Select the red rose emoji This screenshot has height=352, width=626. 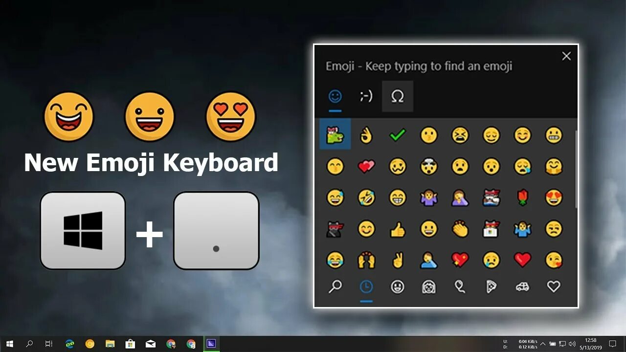pyautogui.click(x=522, y=198)
